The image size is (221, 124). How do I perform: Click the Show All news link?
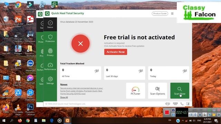tap(64, 97)
